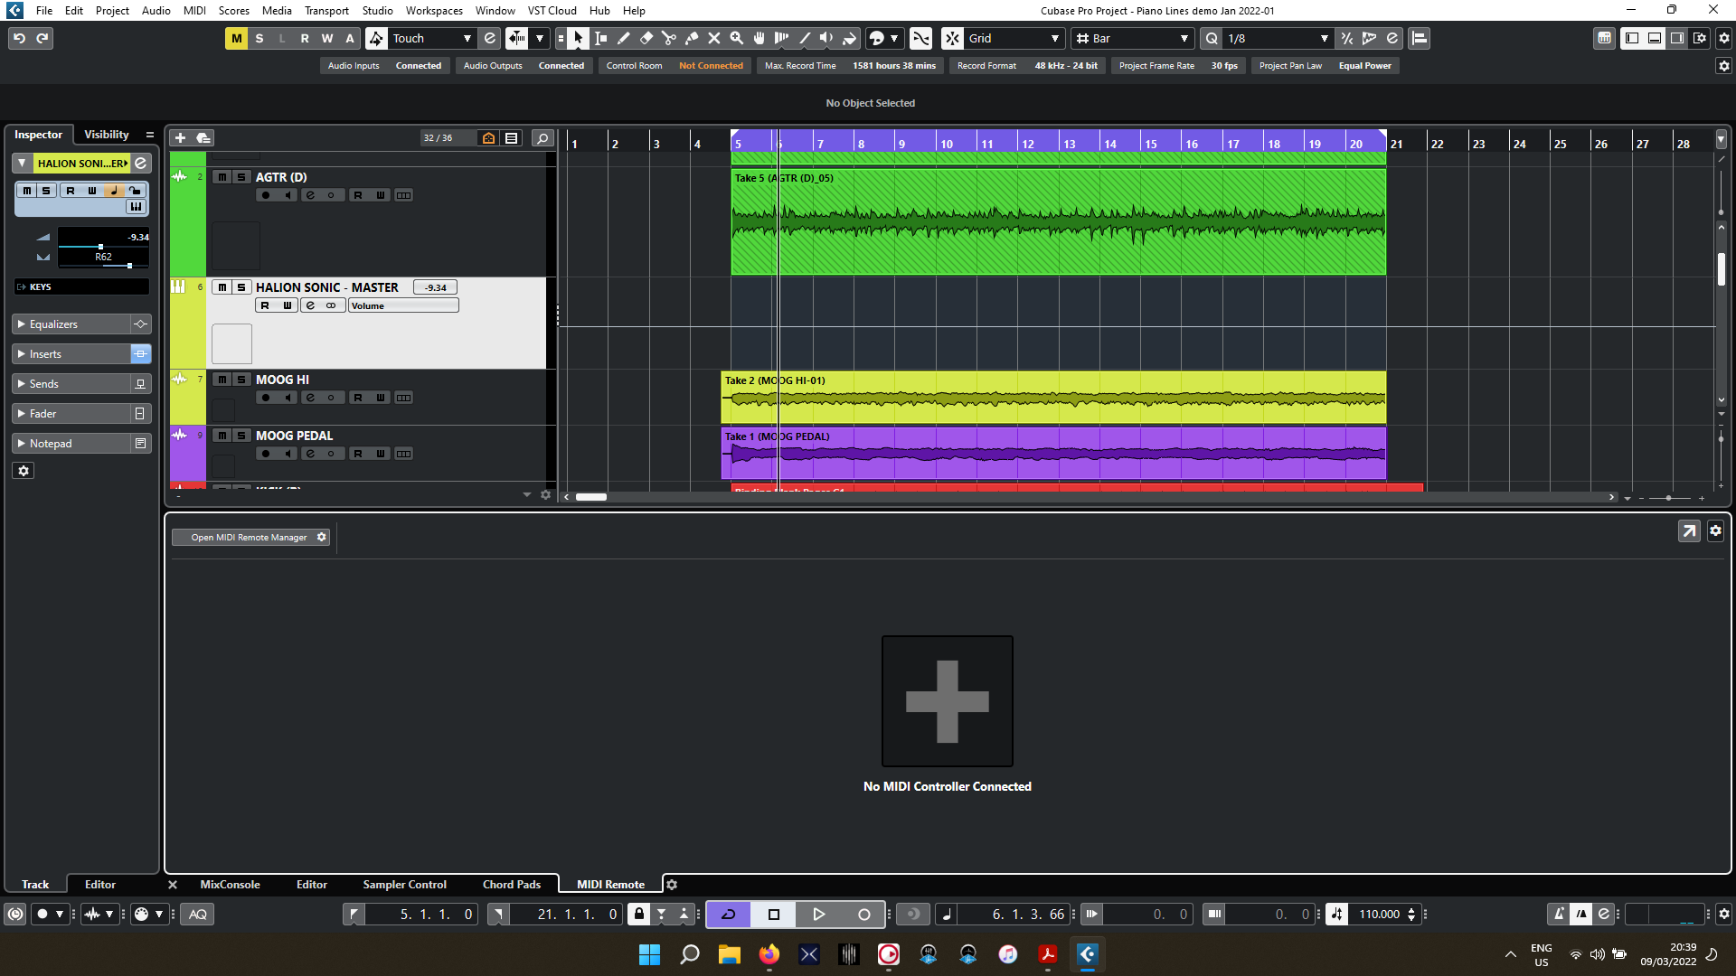
Task: Select the Mute X tool
Action: (714, 38)
